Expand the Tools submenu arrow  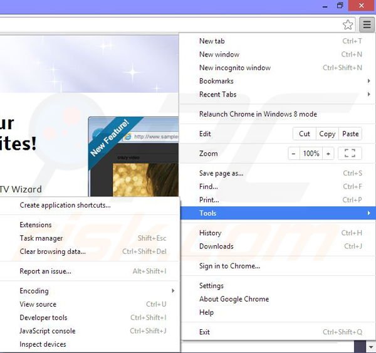(369, 213)
